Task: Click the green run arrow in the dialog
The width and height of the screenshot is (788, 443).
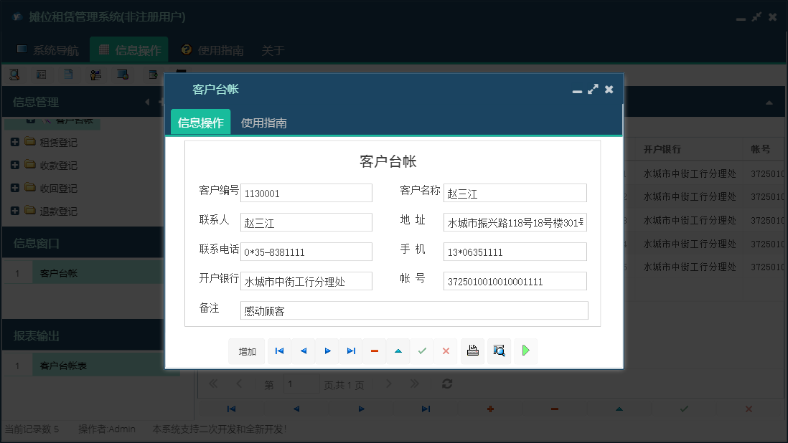Action: (x=525, y=351)
